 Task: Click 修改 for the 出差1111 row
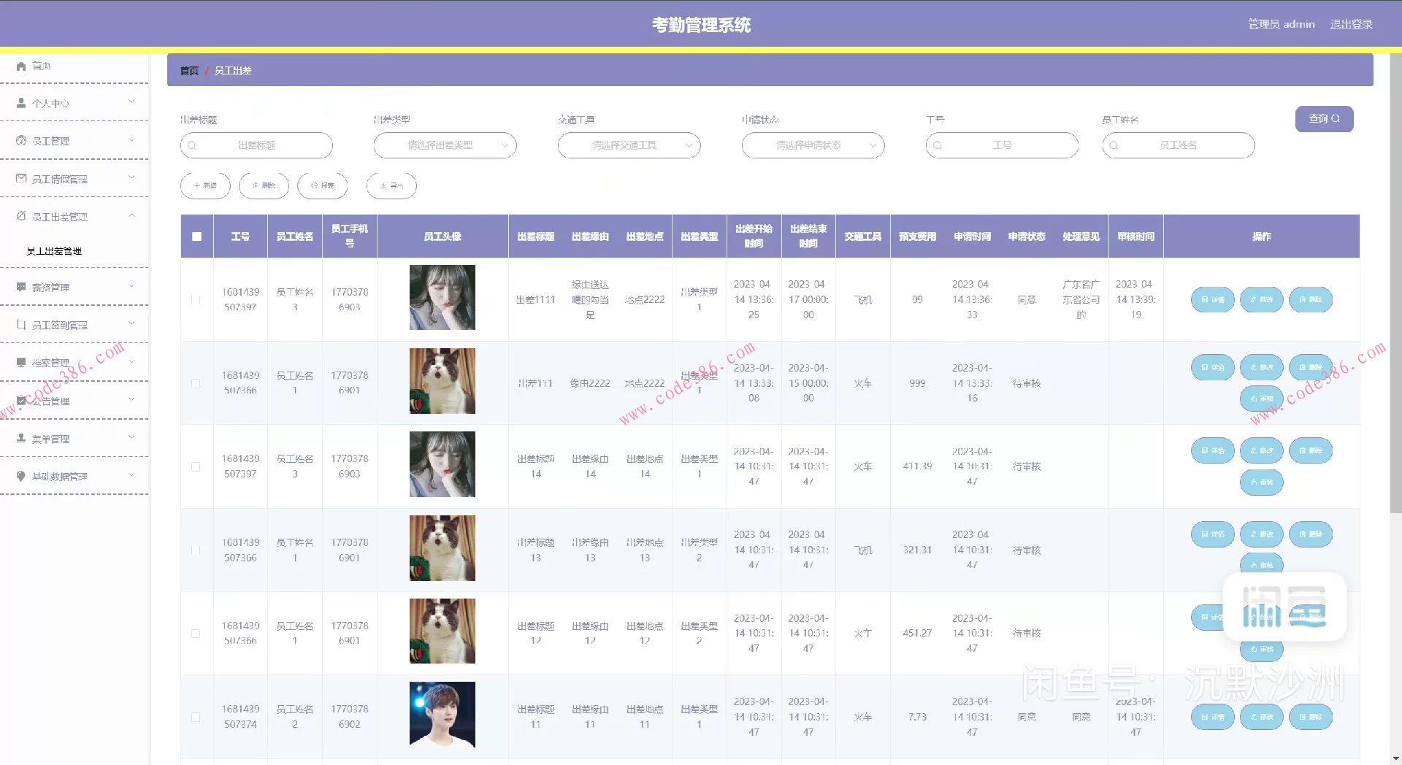coord(1262,299)
